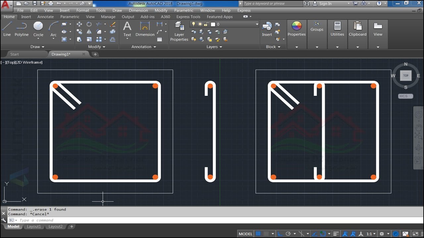Select the Dimension tool
This screenshot has width=424, height=238.
pos(145,29)
